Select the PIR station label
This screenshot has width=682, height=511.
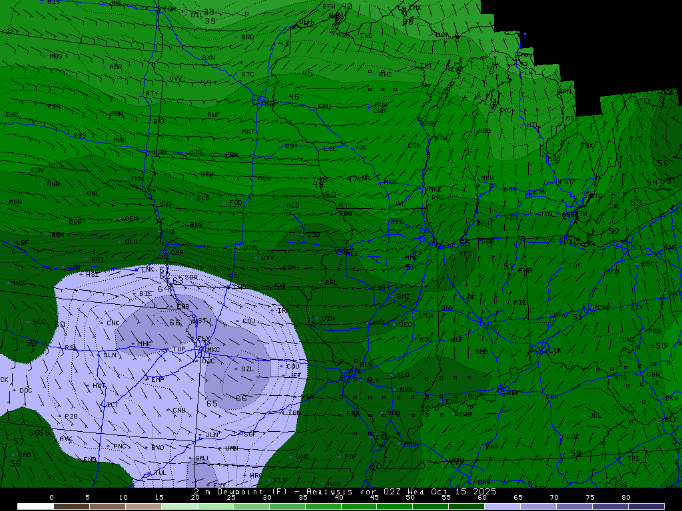(x=54, y=106)
